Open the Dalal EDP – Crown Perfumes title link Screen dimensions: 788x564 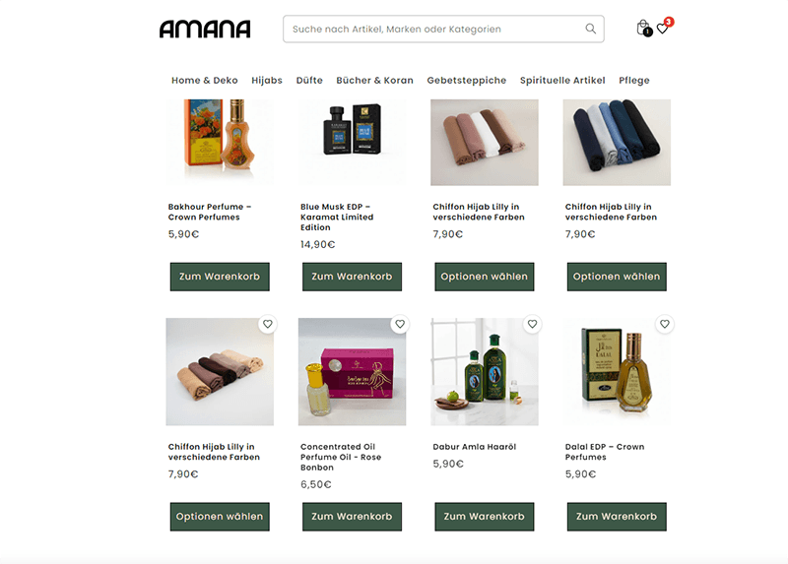pos(605,452)
